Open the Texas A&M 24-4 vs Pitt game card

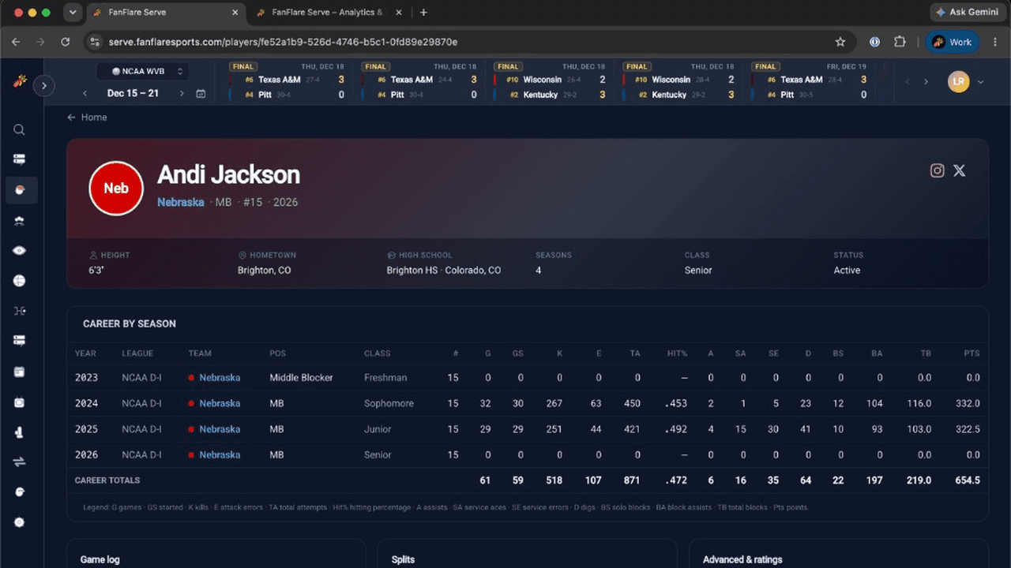point(420,82)
